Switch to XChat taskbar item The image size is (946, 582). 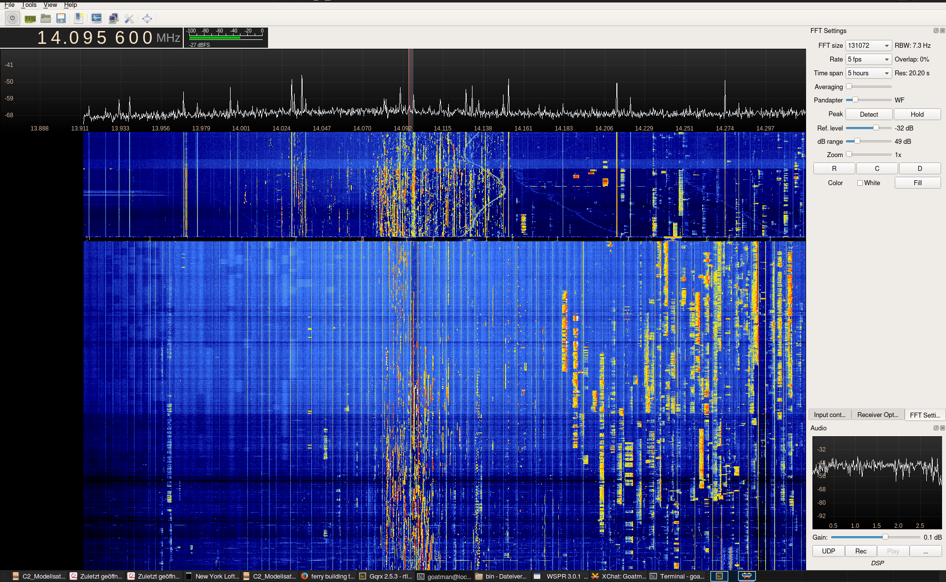point(618,576)
